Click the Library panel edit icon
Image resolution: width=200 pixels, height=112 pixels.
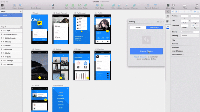161,22
